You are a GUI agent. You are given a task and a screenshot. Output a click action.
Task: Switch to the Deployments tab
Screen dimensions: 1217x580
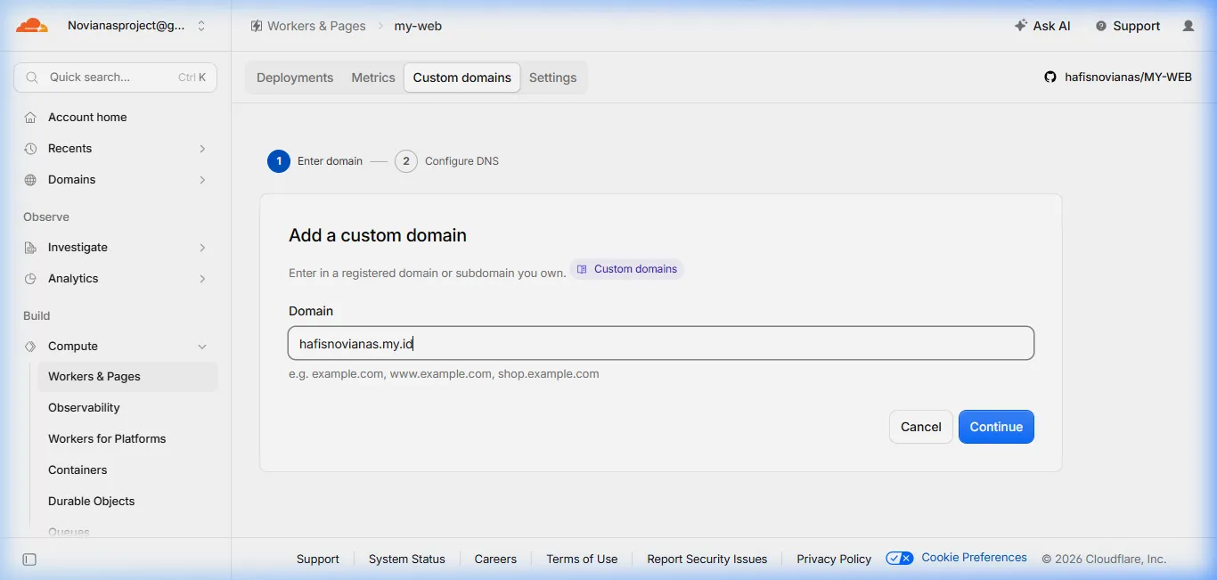[295, 78]
